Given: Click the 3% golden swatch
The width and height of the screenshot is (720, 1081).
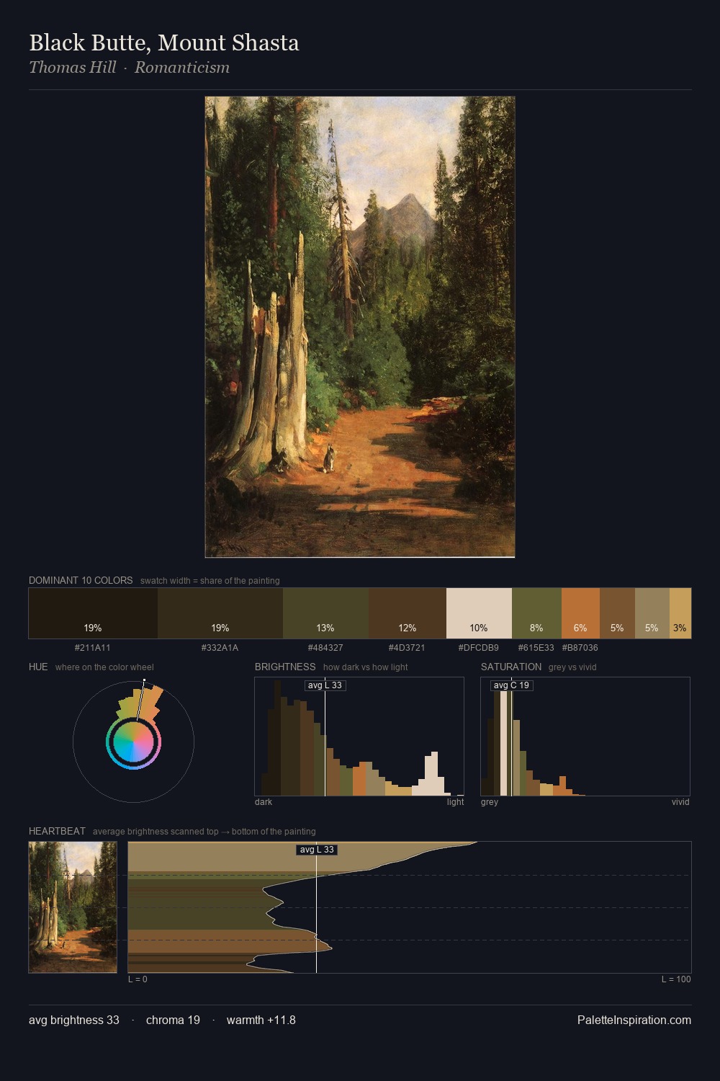Looking at the screenshot, I should pyautogui.click(x=680, y=613).
